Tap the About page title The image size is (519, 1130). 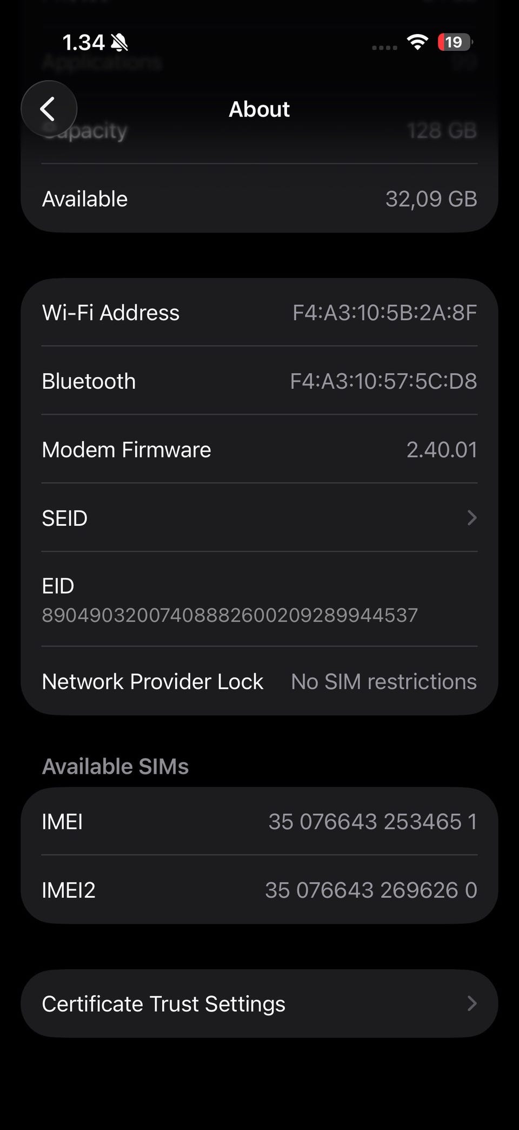[x=259, y=109]
